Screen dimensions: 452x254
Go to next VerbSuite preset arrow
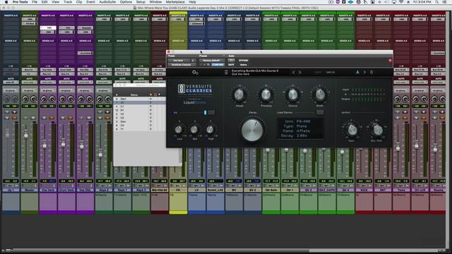tap(299, 72)
